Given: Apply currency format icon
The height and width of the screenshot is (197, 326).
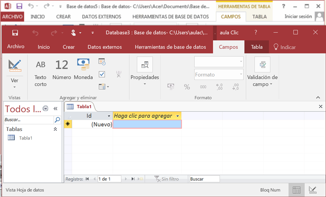Looking at the screenshot, I should (171, 86).
